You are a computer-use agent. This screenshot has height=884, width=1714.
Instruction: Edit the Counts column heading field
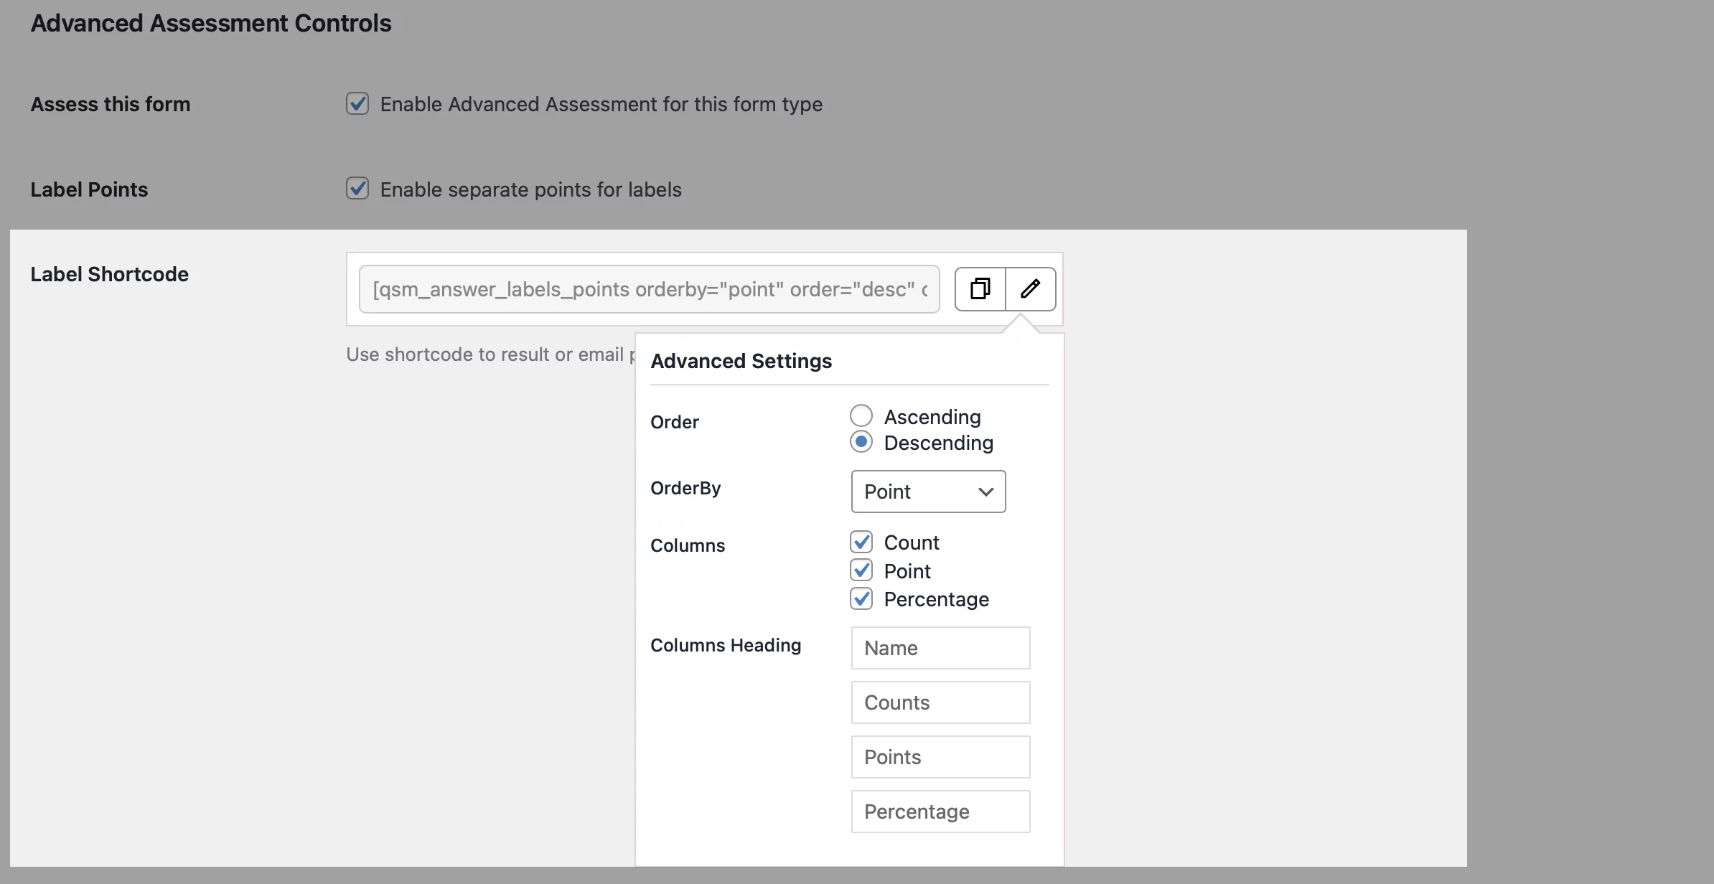[940, 702]
